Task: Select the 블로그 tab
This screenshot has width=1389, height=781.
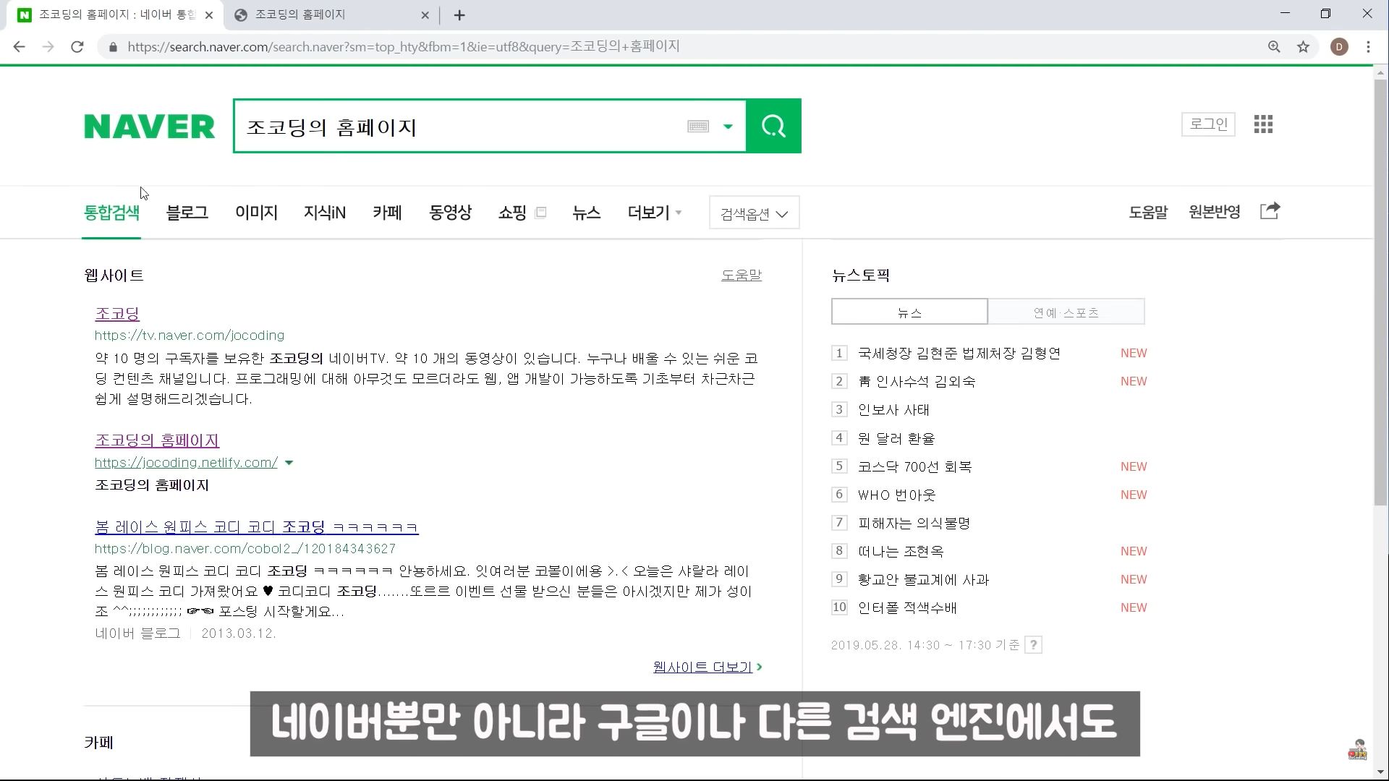Action: pos(187,213)
